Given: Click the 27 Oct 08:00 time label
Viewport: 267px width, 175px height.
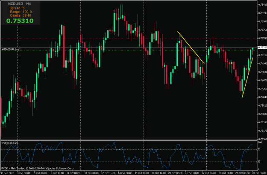Looking at the screenshot, I should point(243,173).
